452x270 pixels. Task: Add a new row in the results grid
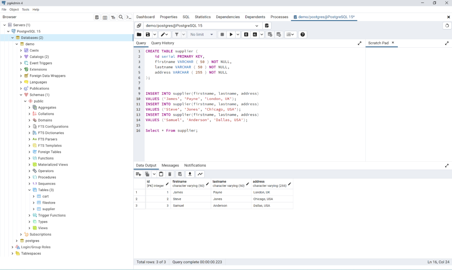[x=138, y=174]
